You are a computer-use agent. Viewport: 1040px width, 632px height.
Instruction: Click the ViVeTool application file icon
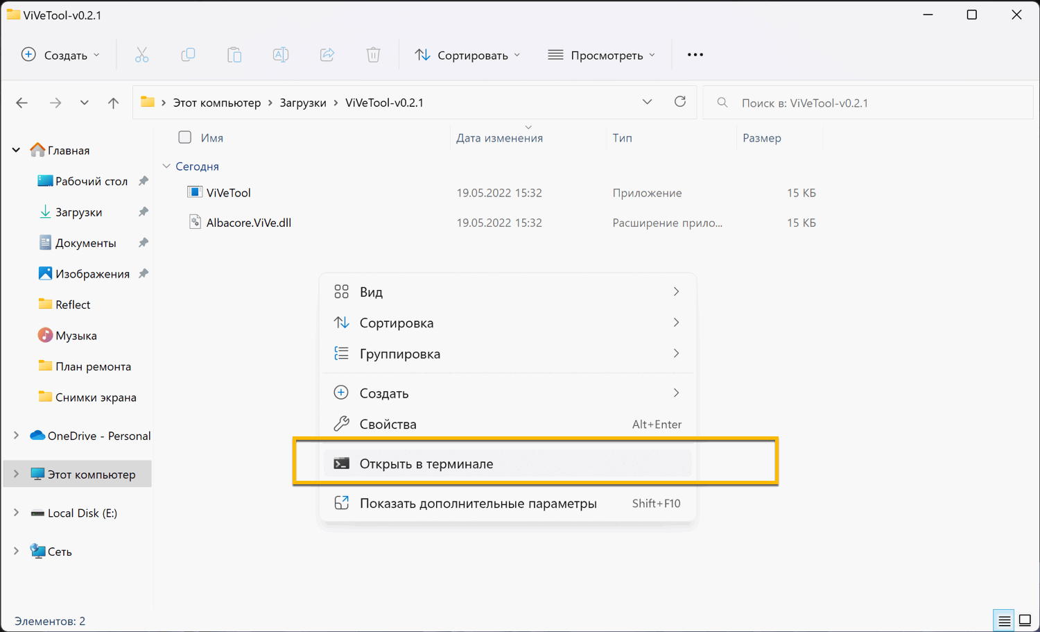(195, 192)
